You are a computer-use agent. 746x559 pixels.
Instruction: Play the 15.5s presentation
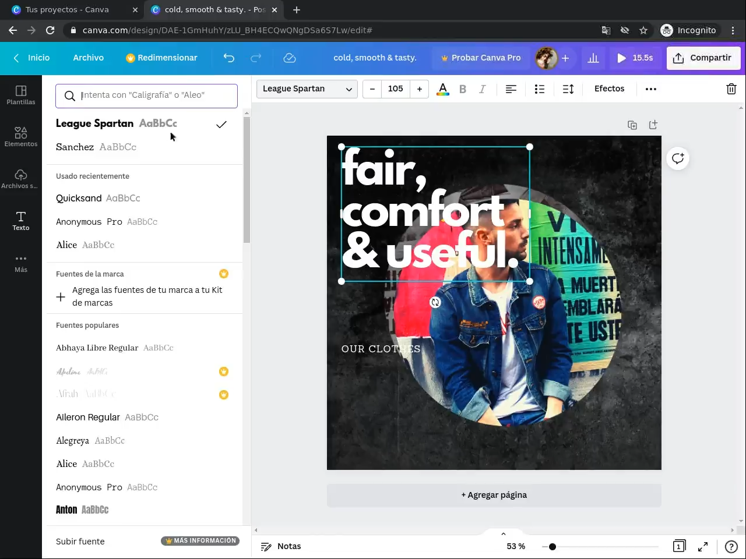[635, 58]
